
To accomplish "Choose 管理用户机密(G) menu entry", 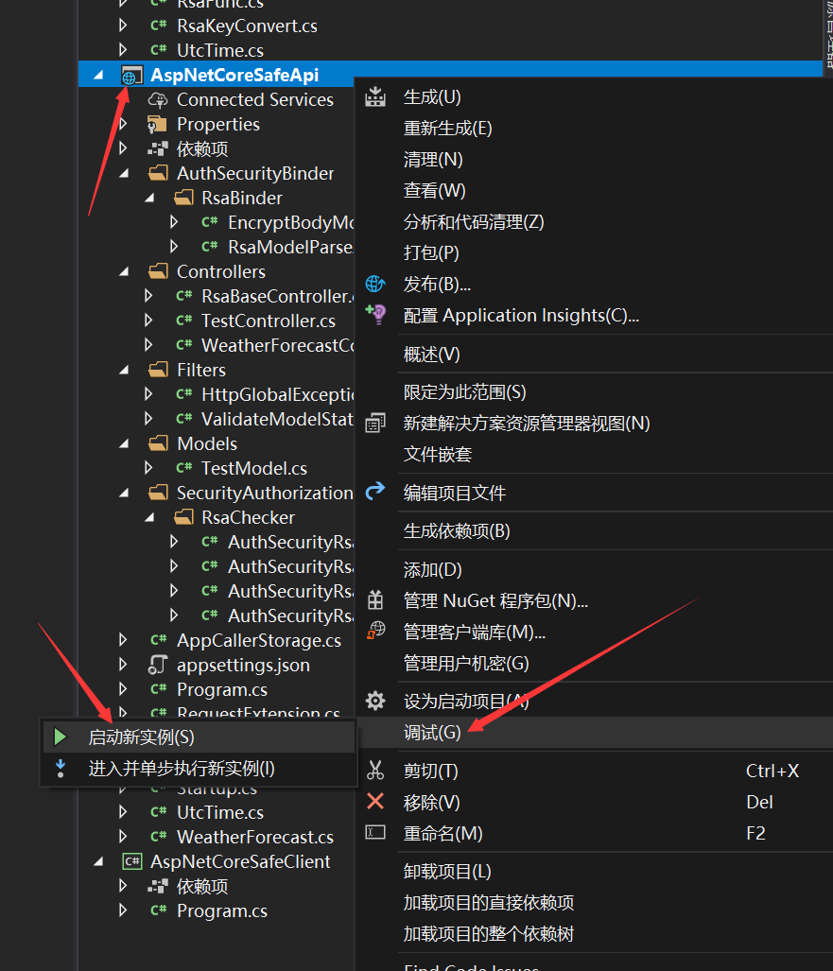I will pos(466,663).
